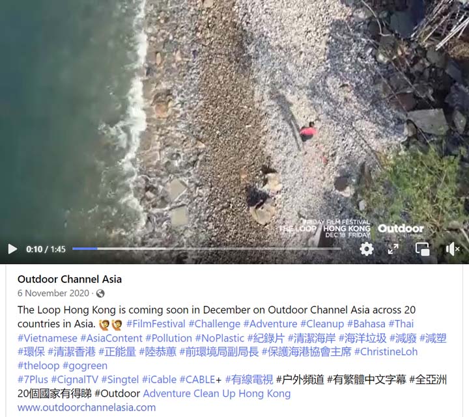Click the globe public audience icon
The height and width of the screenshot is (417, 469).
point(100,293)
